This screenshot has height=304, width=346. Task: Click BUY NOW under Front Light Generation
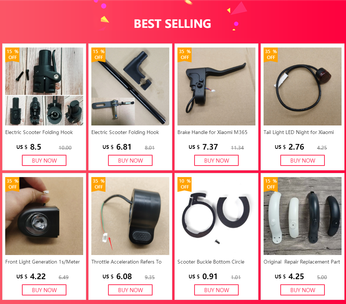point(44,290)
